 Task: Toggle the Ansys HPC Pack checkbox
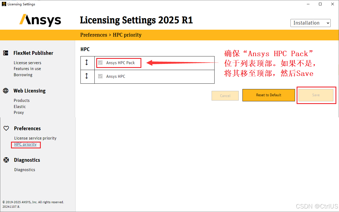(100, 63)
